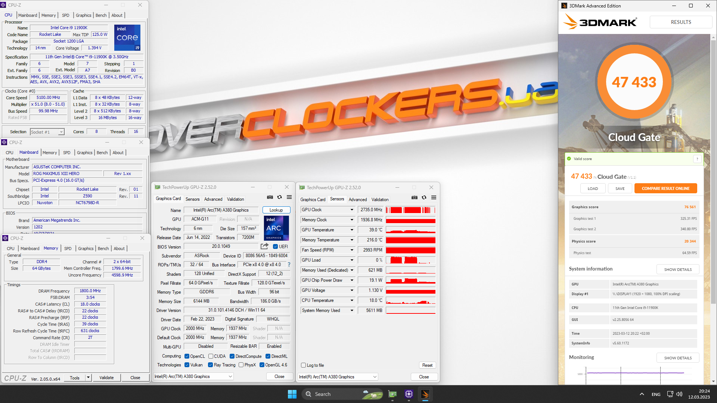
Task: Click refresh icon in GPU-Z Sensors window
Action: coord(424,197)
